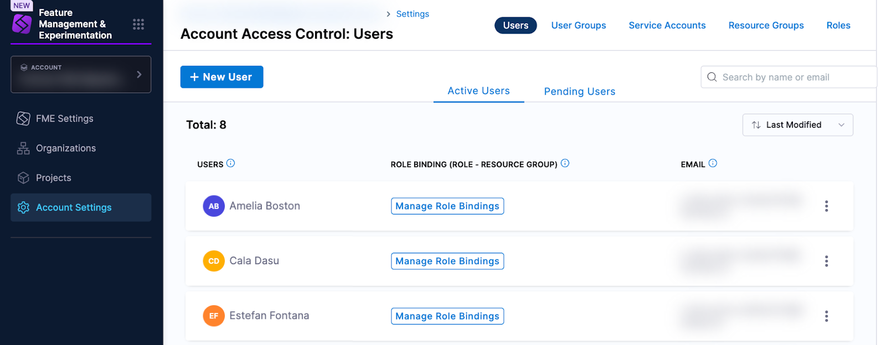Image resolution: width=886 pixels, height=345 pixels.
Task: Select the Active Users tab
Action: 478,91
